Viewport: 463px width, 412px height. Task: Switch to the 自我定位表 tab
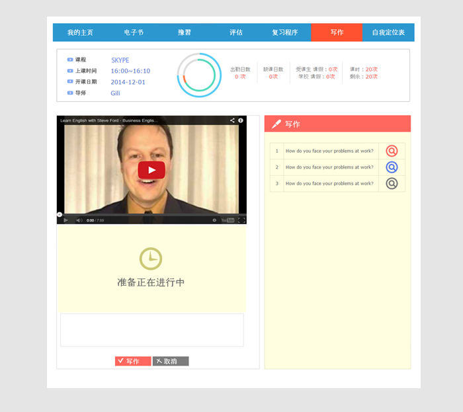click(388, 32)
